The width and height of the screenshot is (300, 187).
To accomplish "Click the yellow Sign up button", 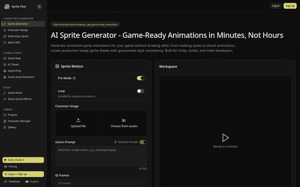I will pyautogui.click(x=290, y=6).
